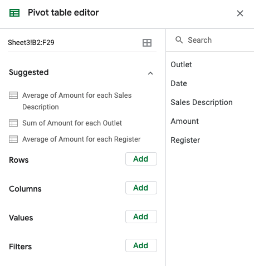Image resolution: width=254 pixels, height=266 pixels.
Task: Click the search magnifier icon
Action: coord(179,40)
